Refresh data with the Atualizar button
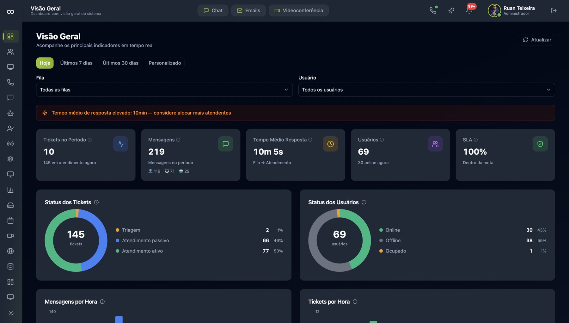 click(x=537, y=40)
